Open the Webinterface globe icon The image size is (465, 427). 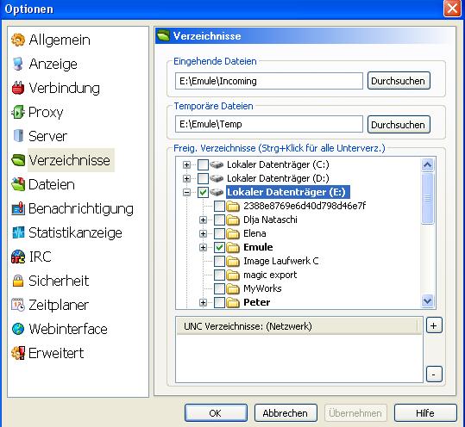(18, 329)
